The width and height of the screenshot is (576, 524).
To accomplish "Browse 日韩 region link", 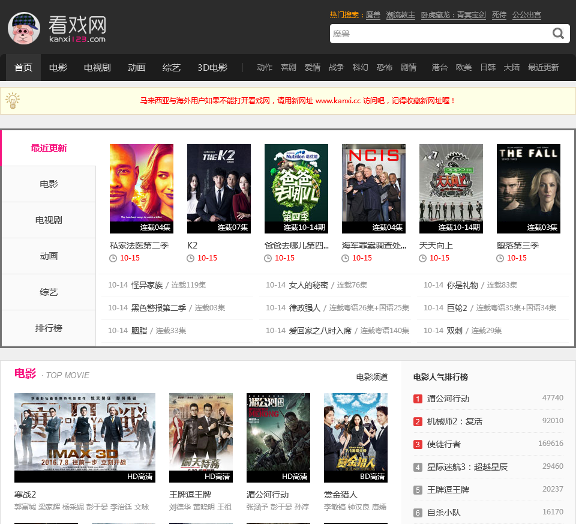I will click(488, 67).
